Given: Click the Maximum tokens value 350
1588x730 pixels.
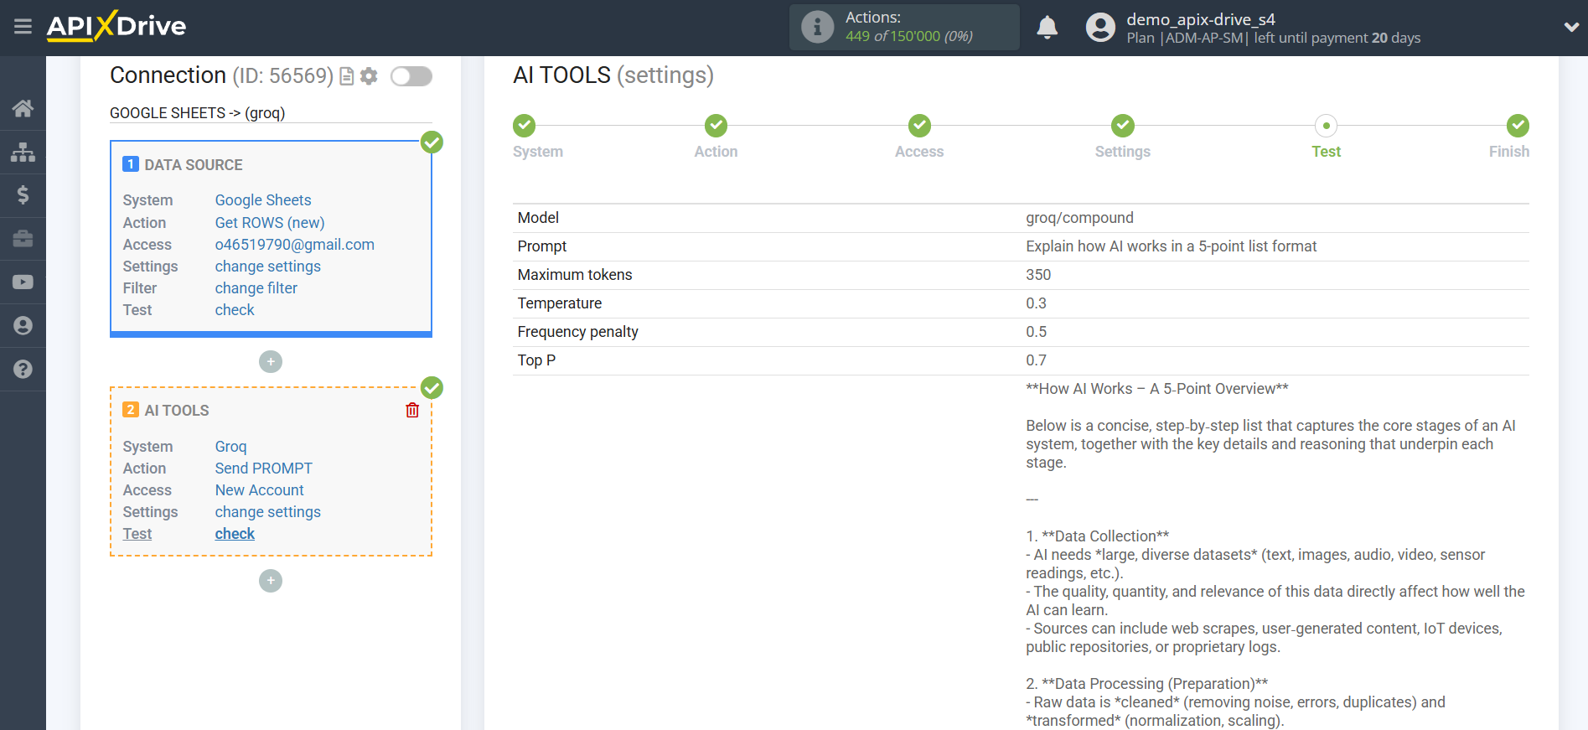Looking at the screenshot, I should click(1038, 275).
